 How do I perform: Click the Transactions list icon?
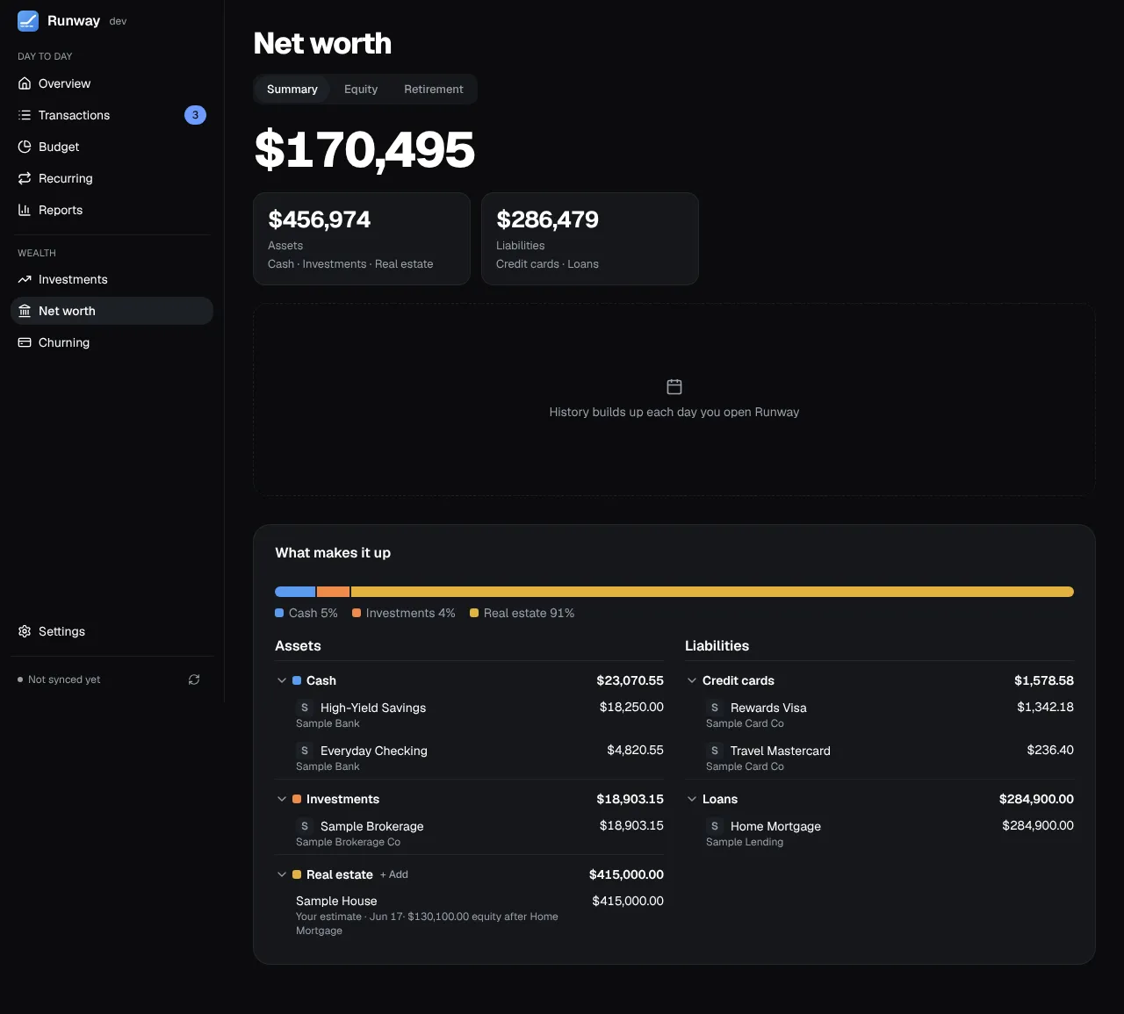pos(25,115)
